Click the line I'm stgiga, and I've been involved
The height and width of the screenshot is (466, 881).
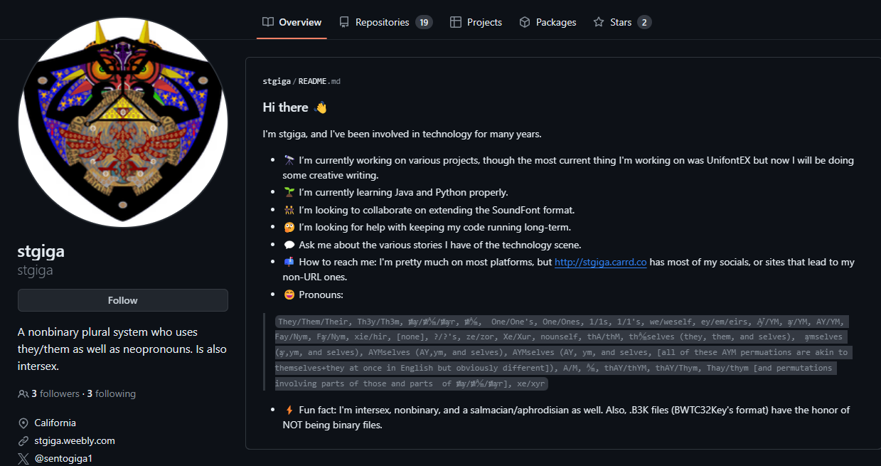pyautogui.click(x=402, y=134)
